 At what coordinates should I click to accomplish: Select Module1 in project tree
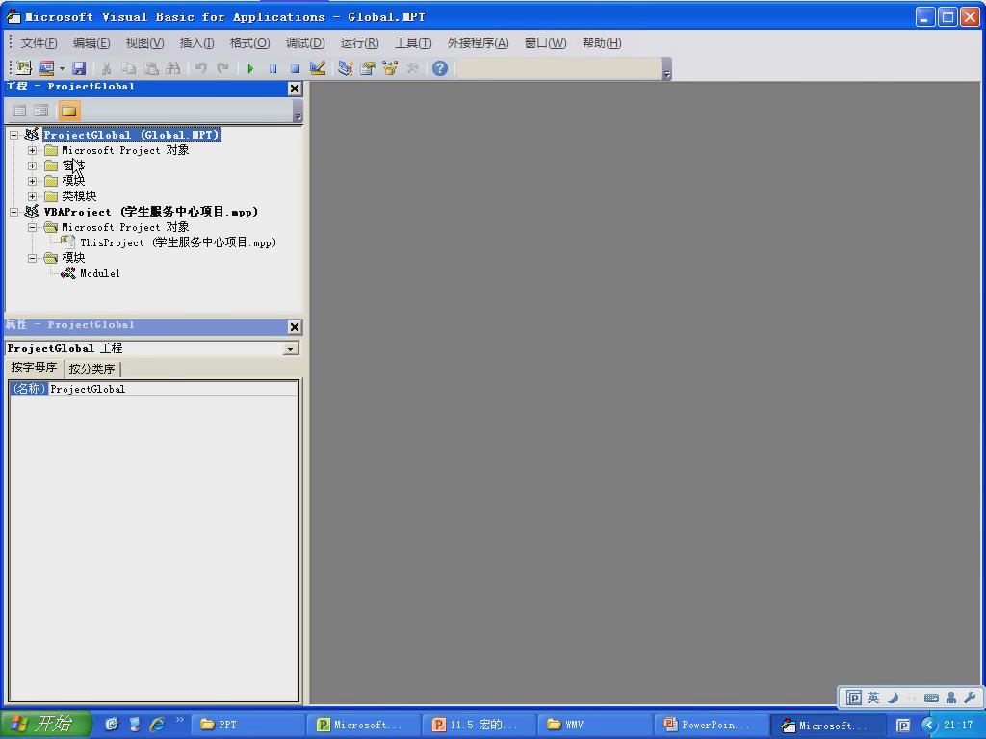[x=100, y=273]
